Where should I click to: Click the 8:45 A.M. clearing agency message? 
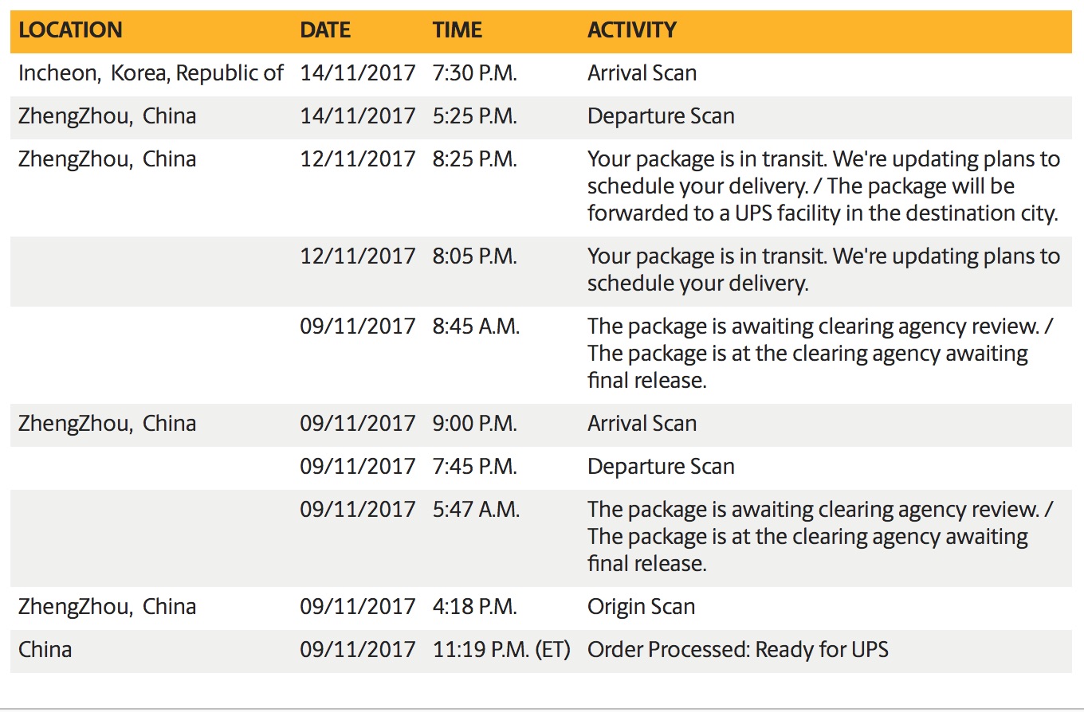[x=821, y=354]
